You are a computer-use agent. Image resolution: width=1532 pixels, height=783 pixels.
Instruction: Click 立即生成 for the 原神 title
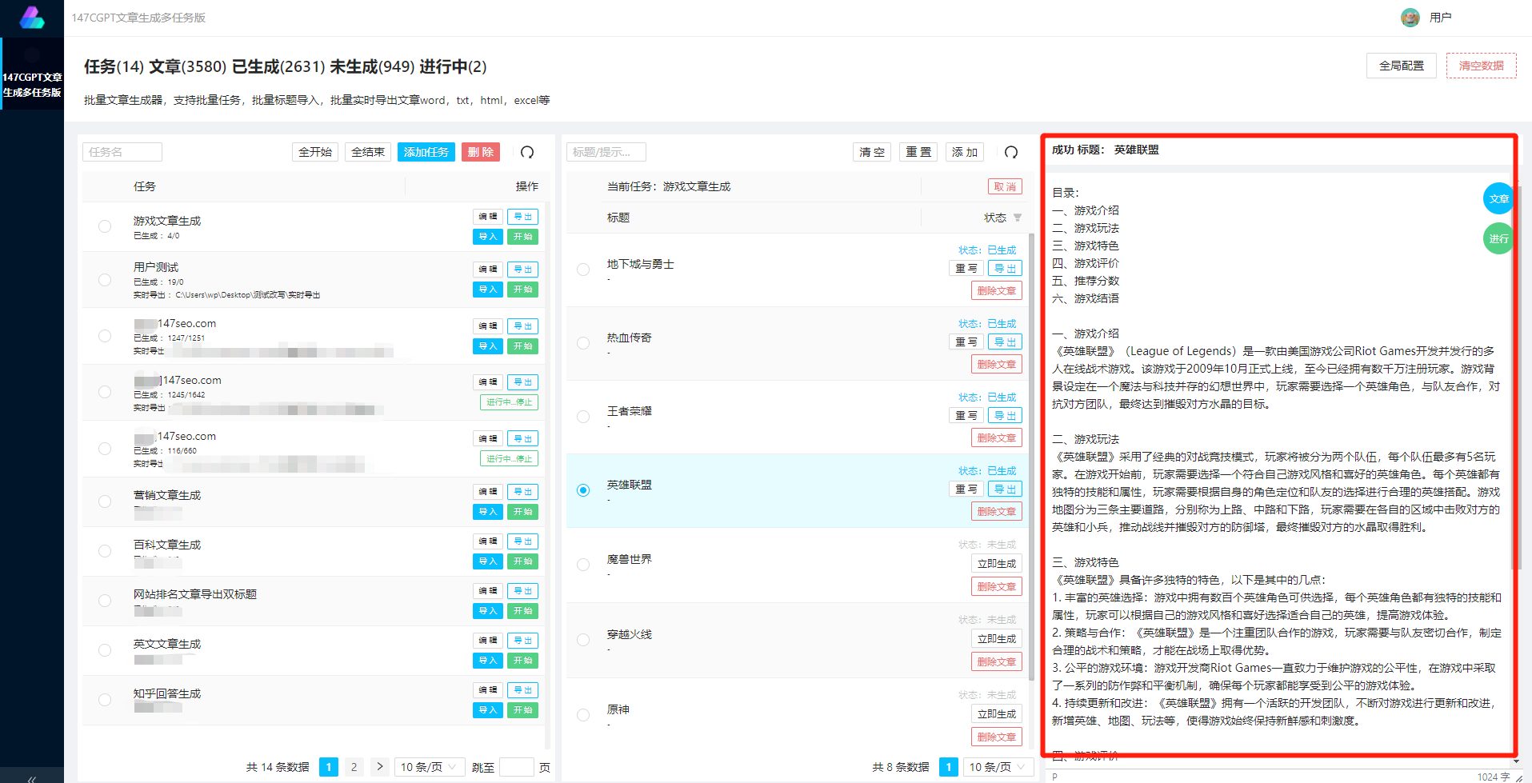tap(997, 714)
